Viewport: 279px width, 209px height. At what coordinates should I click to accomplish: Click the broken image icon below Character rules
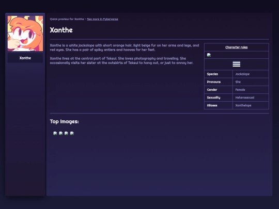[x=209, y=55]
